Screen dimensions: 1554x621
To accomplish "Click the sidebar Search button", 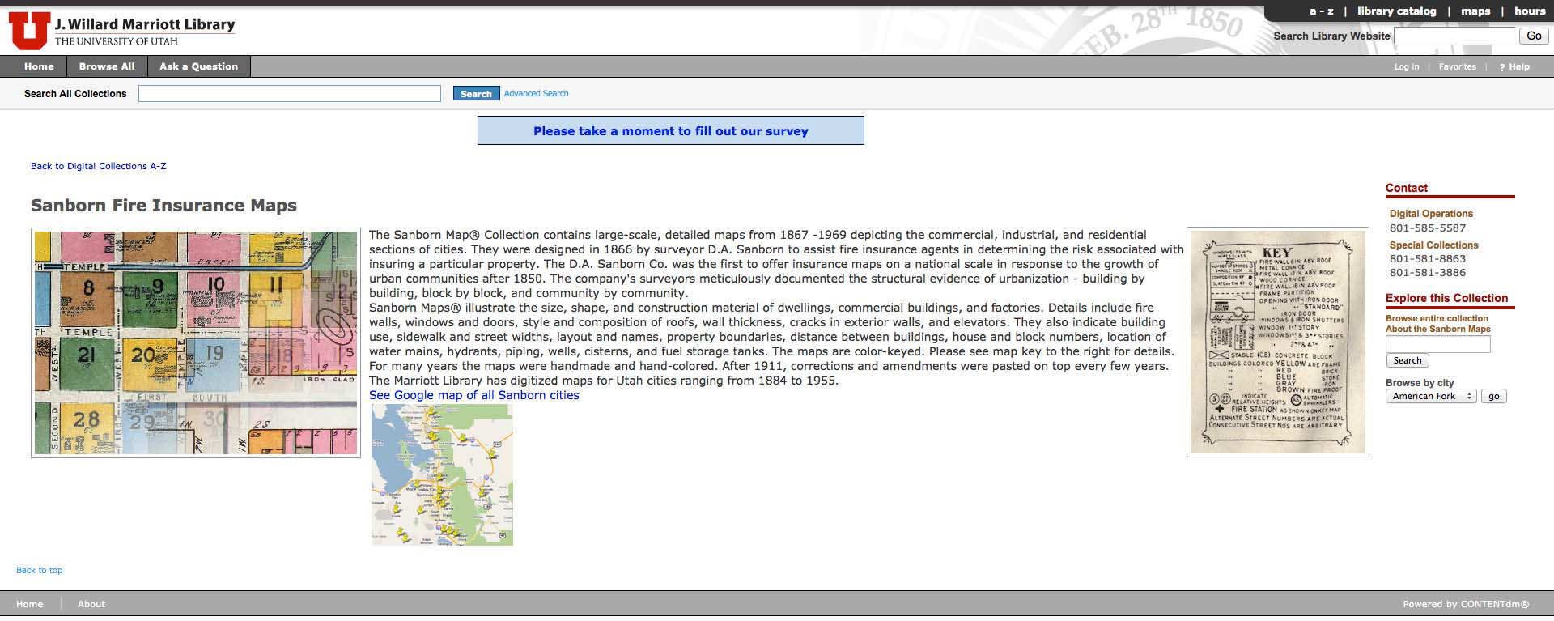I will click(x=1408, y=361).
